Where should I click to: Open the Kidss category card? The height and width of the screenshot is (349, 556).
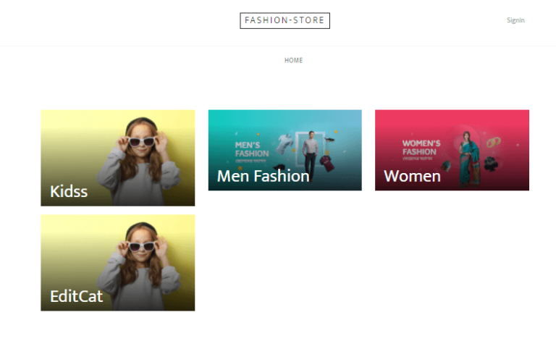118,158
